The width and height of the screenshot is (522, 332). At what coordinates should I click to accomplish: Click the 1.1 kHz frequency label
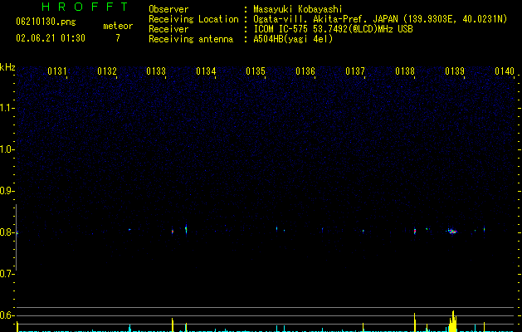[7, 108]
